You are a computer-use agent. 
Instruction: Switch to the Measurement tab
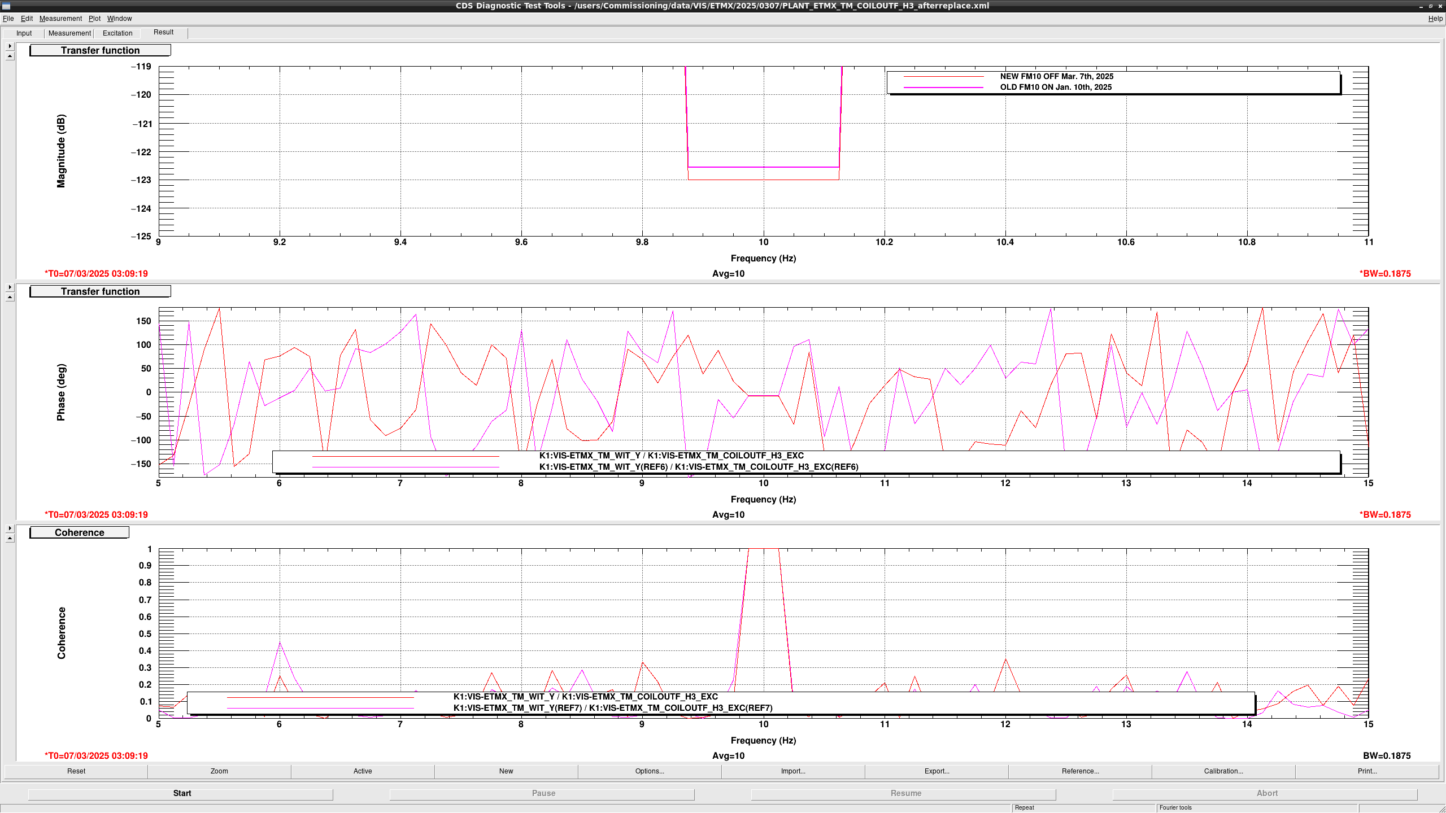pyautogui.click(x=69, y=33)
